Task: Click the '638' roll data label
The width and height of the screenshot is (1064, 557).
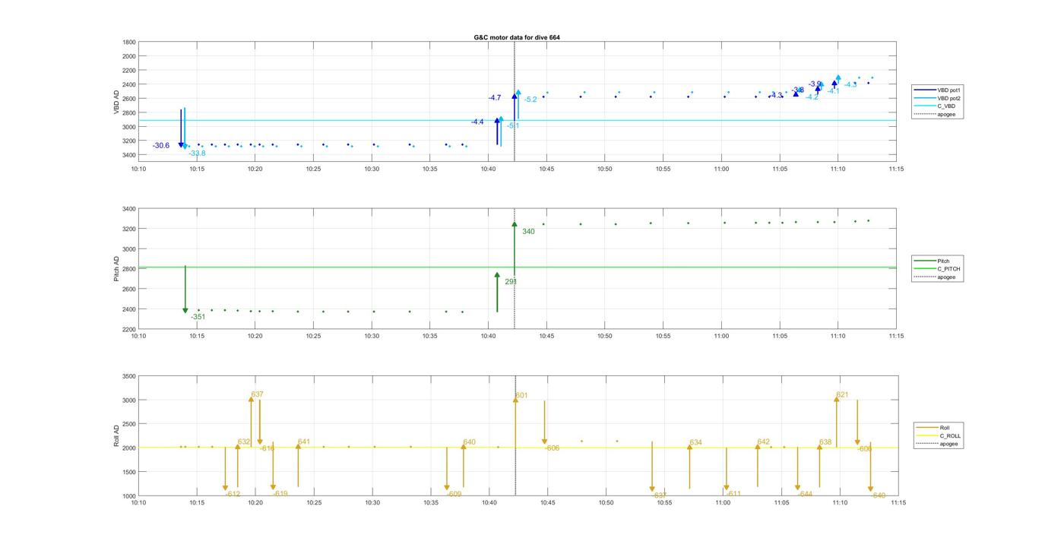Action: pyautogui.click(x=825, y=442)
